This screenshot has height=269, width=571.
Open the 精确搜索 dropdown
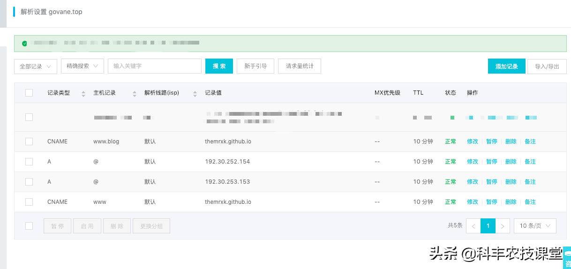(x=83, y=66)
